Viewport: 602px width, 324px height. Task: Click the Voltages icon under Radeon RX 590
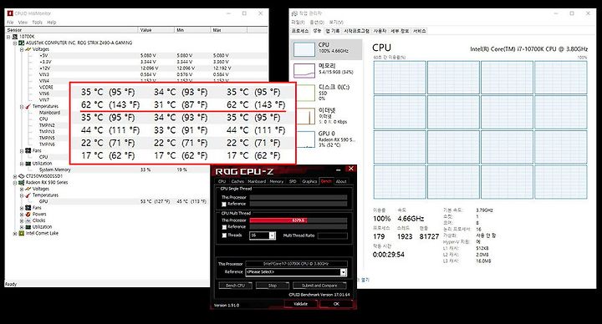pyautogui.click(x=28, y=189)
